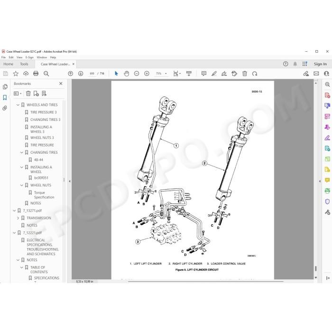Go to the next page arrow

81,74
